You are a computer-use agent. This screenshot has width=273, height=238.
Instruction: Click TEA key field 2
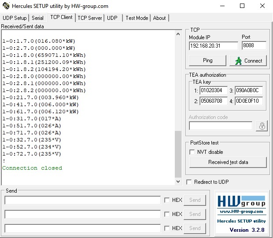point(214,101)
